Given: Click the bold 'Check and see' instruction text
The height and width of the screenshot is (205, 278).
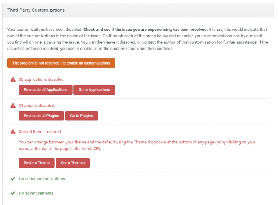Looking at the screenshot, I should 145,29.
